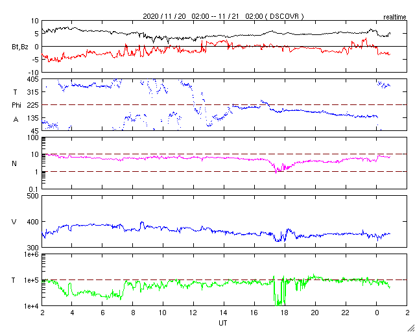
Task: Click the "UT" x-axis label
Action: pyautogui.click(x=223, y=323)
